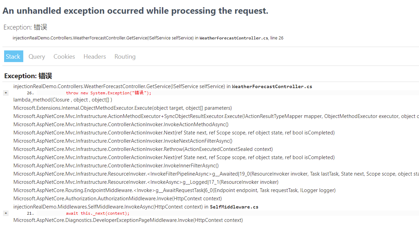Select the Stack tab
This screenshot has width=419, height=226.
coord(13,56)
